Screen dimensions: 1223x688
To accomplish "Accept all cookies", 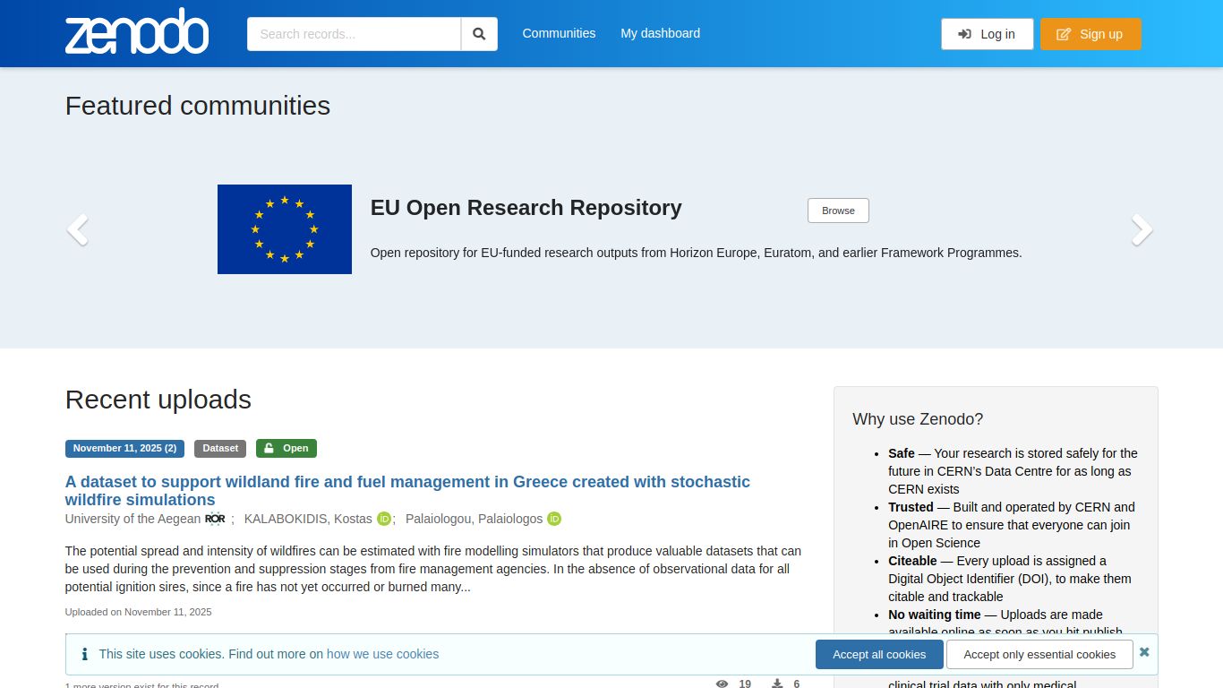I will pos(879,654).
